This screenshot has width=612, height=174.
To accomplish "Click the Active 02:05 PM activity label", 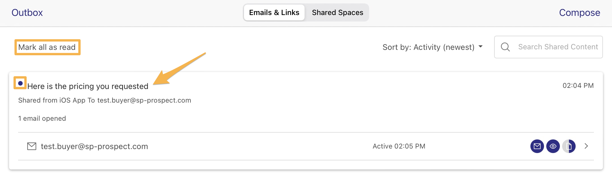I will [399, 146].
